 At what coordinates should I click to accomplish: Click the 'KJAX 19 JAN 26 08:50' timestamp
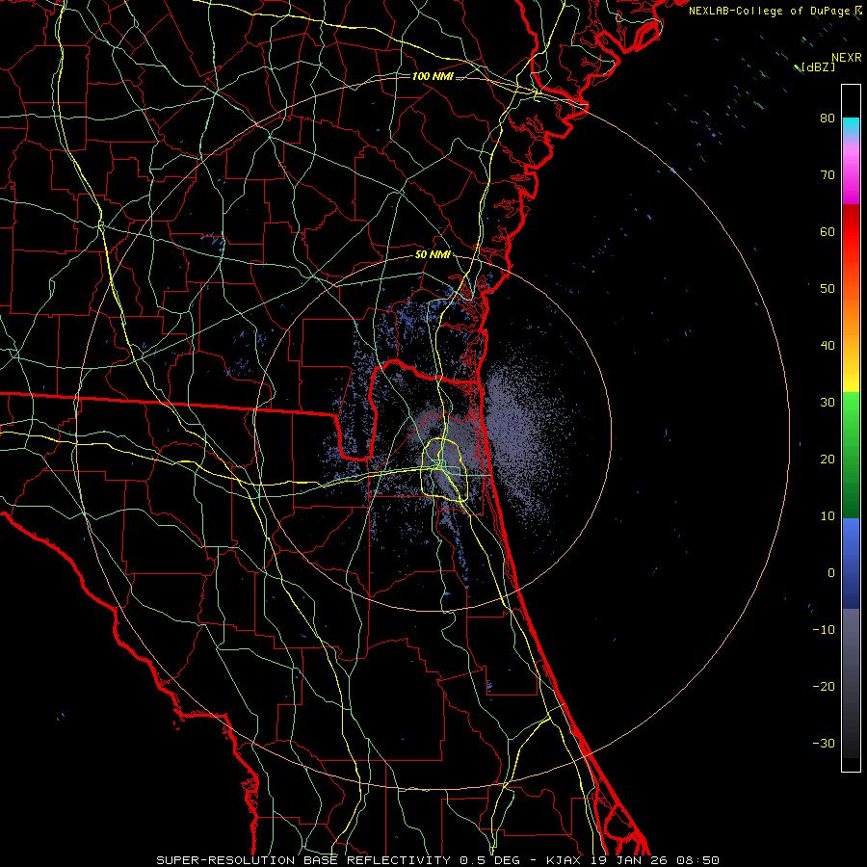633,860
